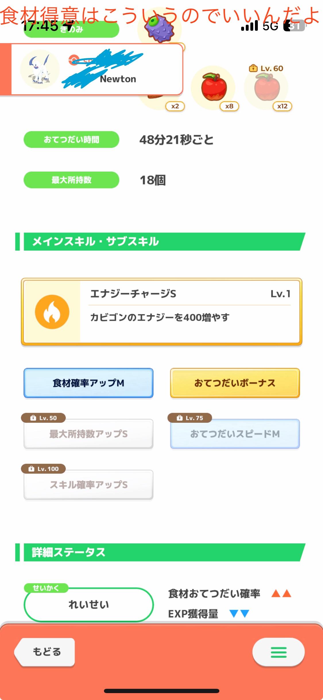323x700 pixels.
Task: Tap the メインスキル・サブスキル section header
Action: tap(161, 241)
